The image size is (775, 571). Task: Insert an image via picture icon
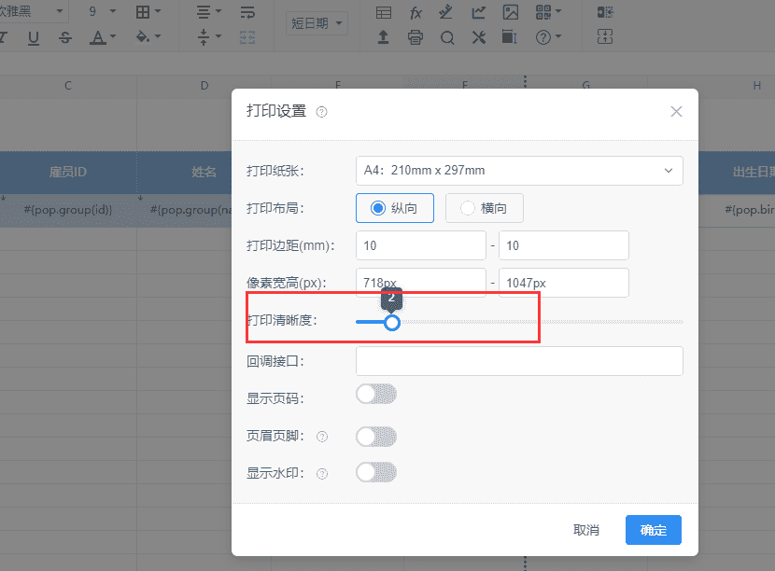coord(511,12)
